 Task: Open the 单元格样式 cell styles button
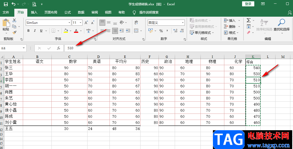pos(202,33)
